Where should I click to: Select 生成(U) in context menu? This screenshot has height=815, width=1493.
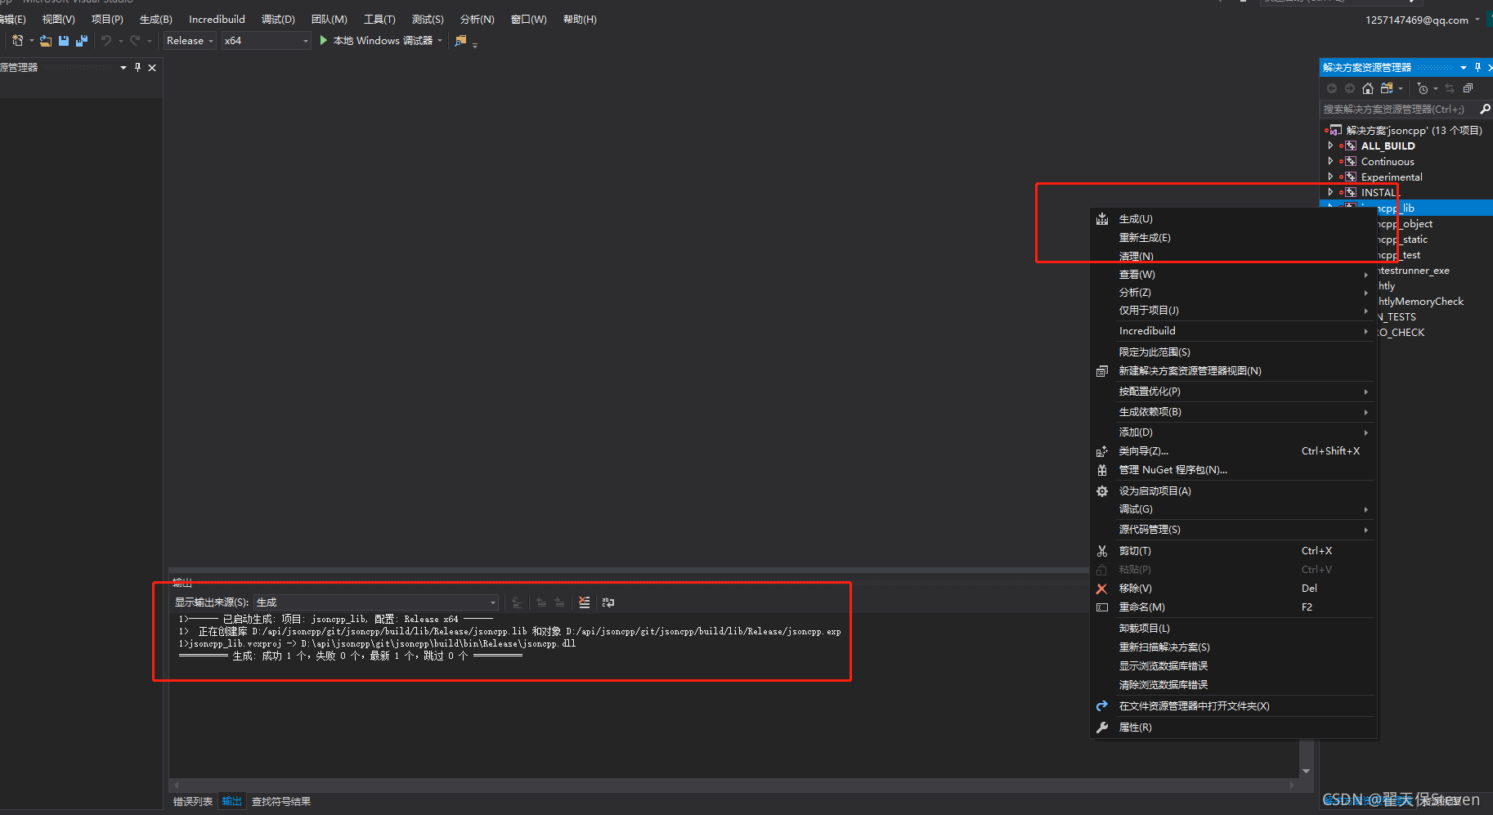[1234, 219]
